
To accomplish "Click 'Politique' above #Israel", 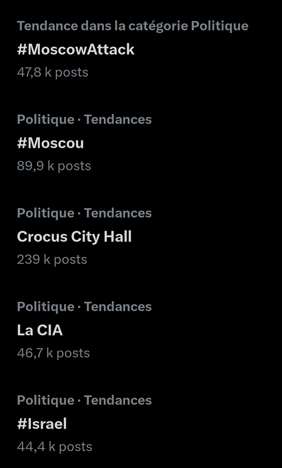I will (x=45, y=400).
